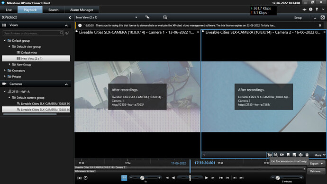Click the filter icon next to the search box
The width and height of the screenshot is (327, 184).
67,33
